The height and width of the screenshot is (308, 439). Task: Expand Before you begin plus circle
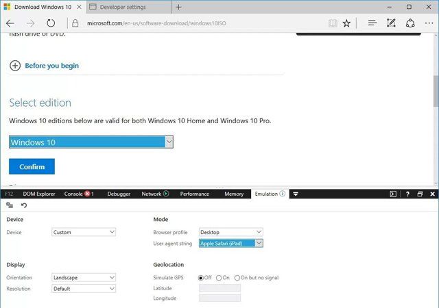click(x=15, y=66)
